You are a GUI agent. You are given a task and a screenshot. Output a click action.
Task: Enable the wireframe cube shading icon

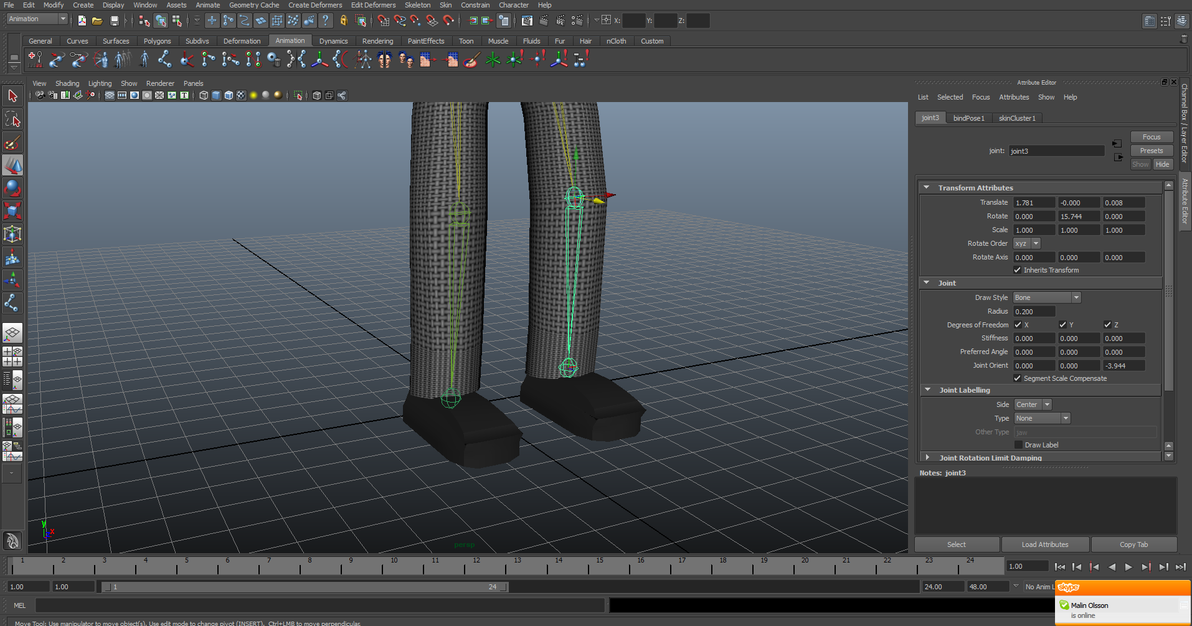pyautogui.click(x=204, y=95)
